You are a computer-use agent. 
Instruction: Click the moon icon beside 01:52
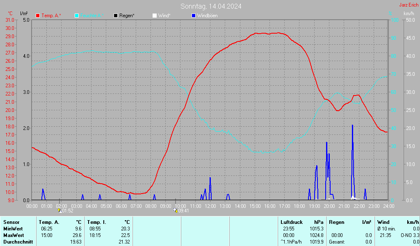pyautogui.click(x=59, y=210)
